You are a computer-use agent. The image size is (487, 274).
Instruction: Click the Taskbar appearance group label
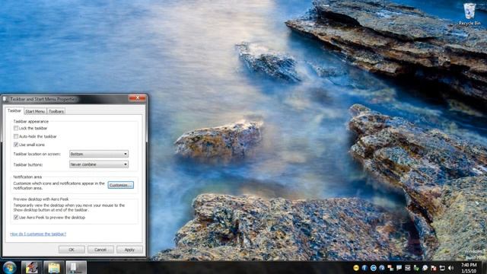[x=30, y=121]
